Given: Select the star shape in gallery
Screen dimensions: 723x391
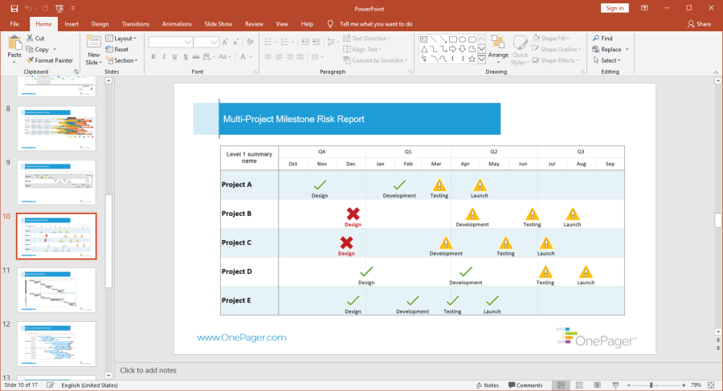Looking at the screenshot, I should [x=472, y=59].
